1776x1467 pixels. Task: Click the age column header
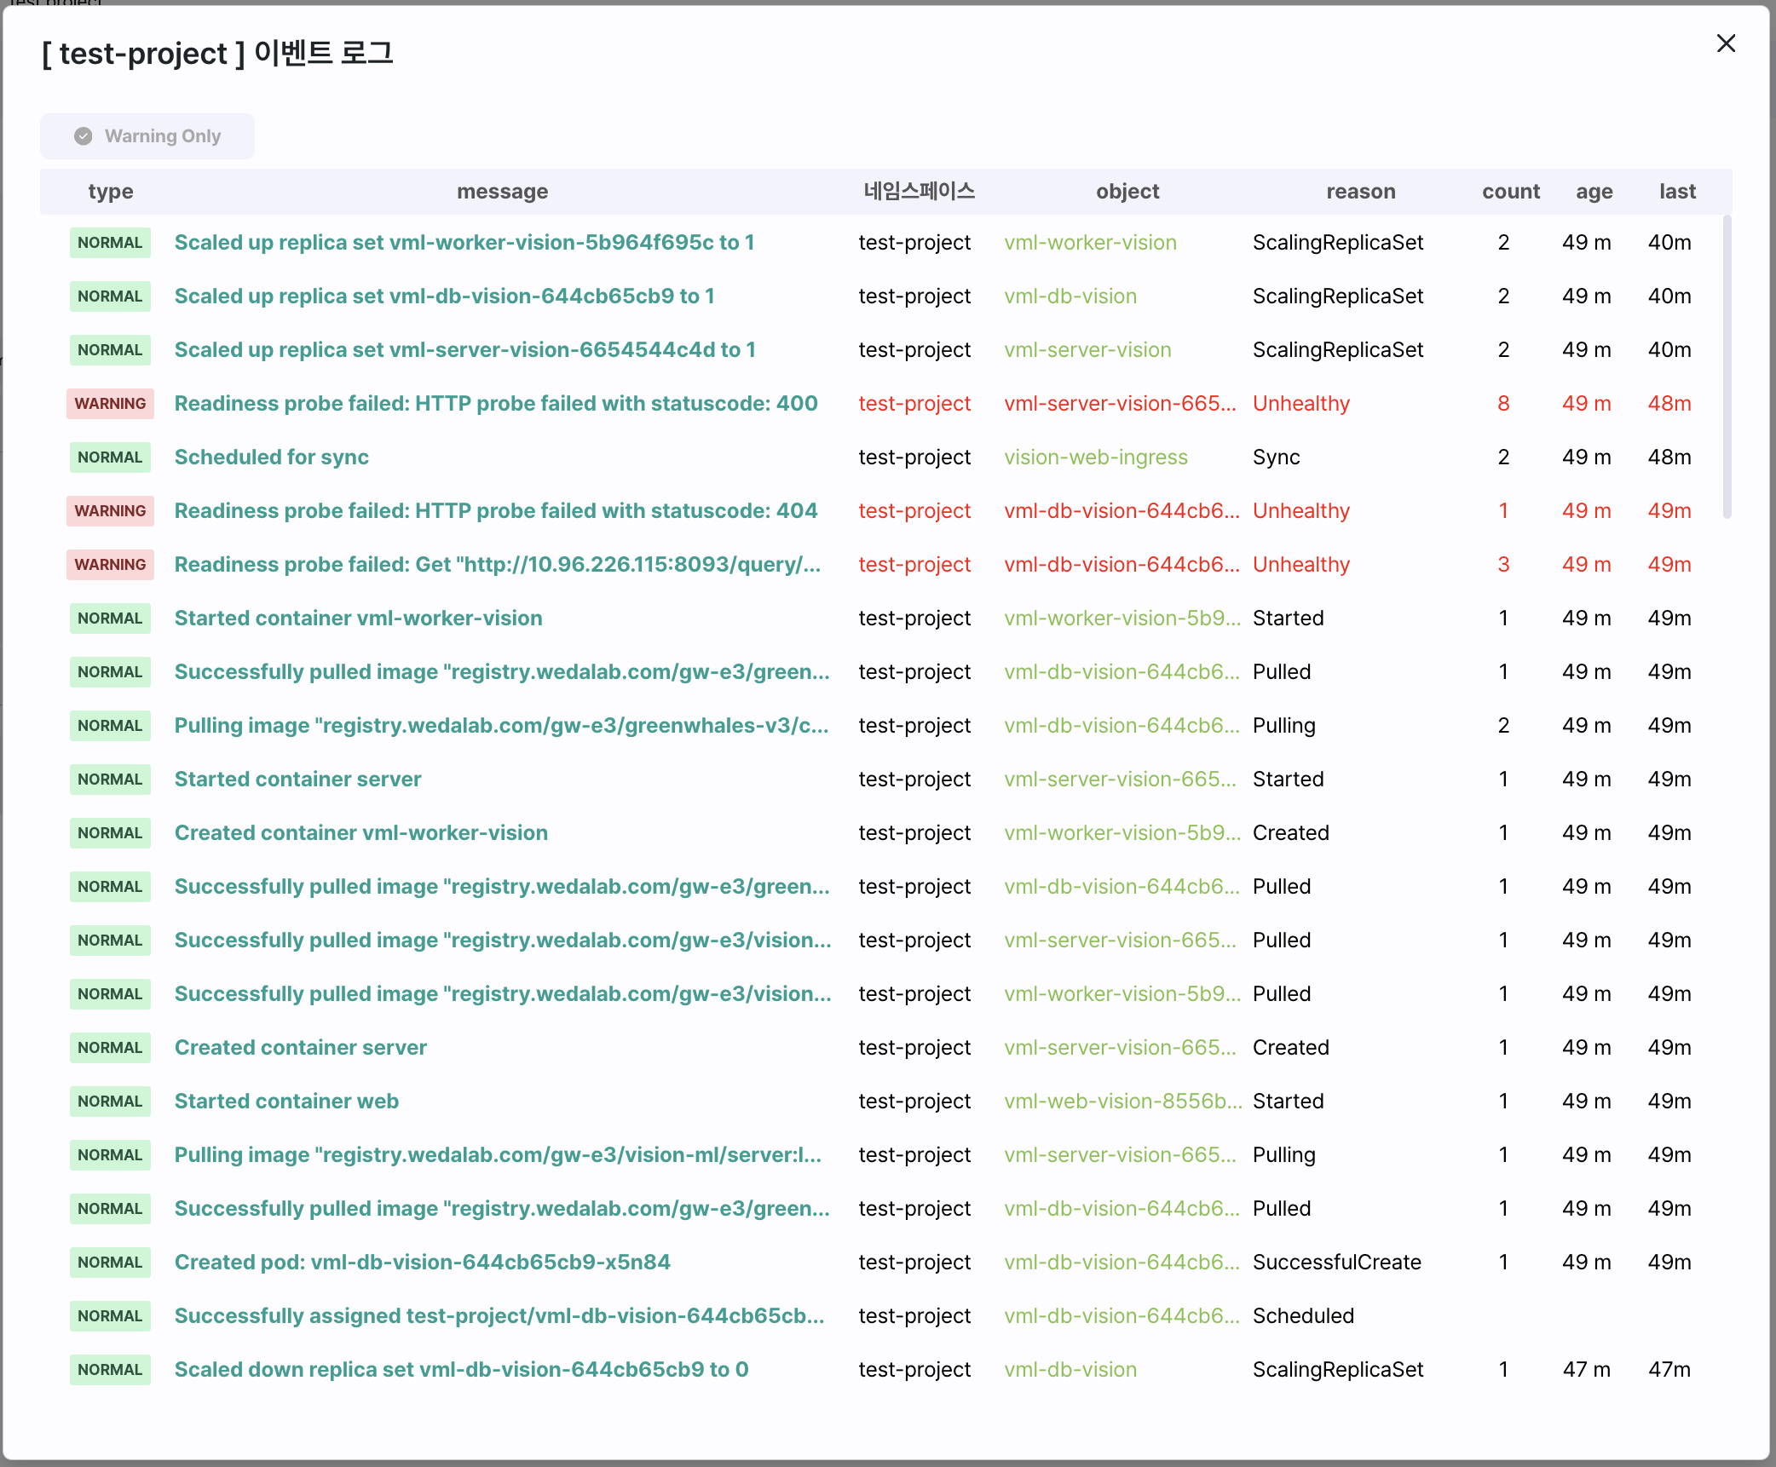[x=1594, y=192]
